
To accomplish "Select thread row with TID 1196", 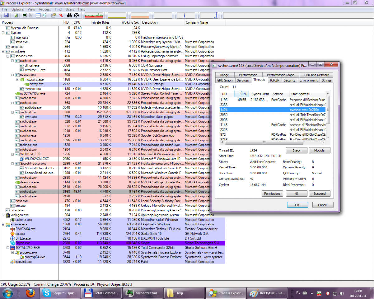I will tap(273, 100).
